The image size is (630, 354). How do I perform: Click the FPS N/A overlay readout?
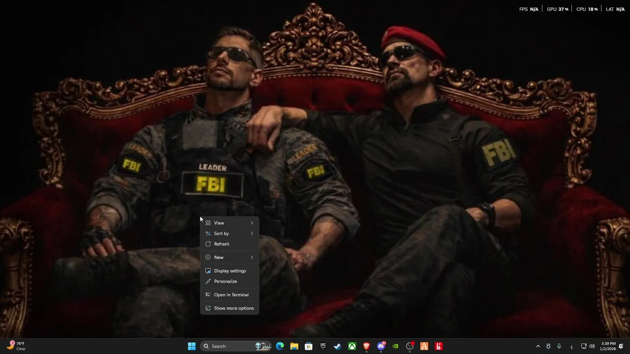(x=529, y=9)
